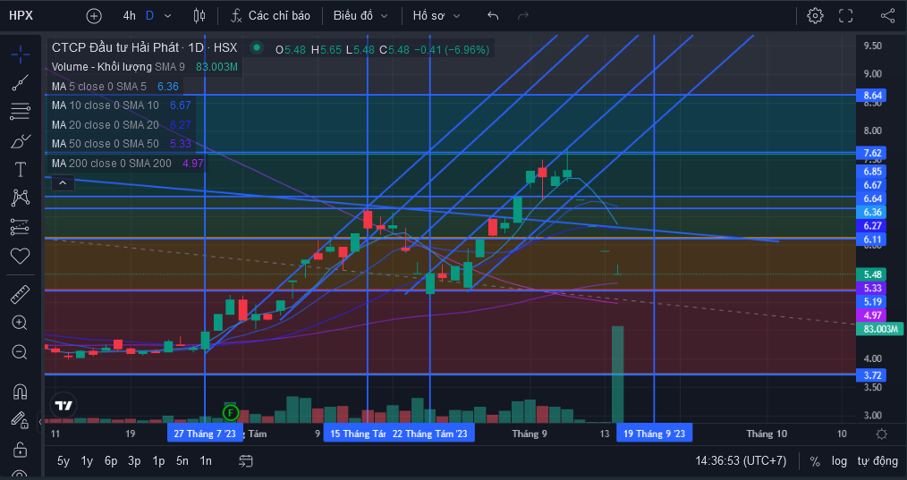Toggle percent scale mode
Image resolution: width=907 pixels, height=480 pixels.
click(x=815, y=461)
